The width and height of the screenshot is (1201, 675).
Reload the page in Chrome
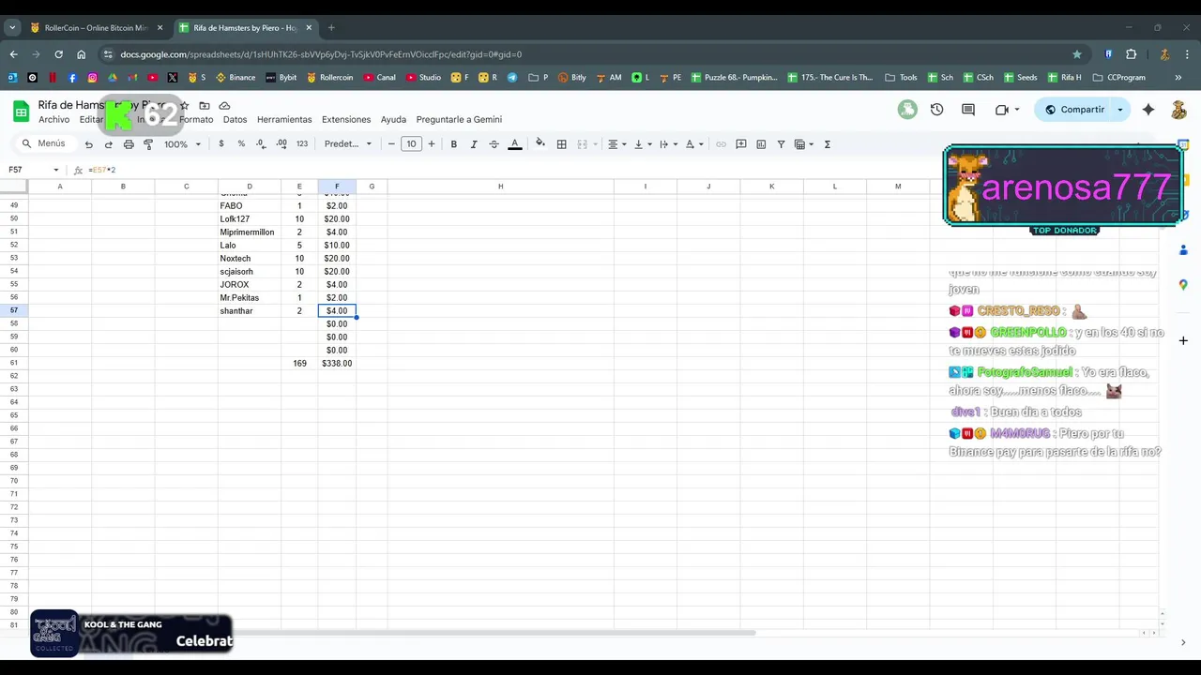click(x=58, y=54)
